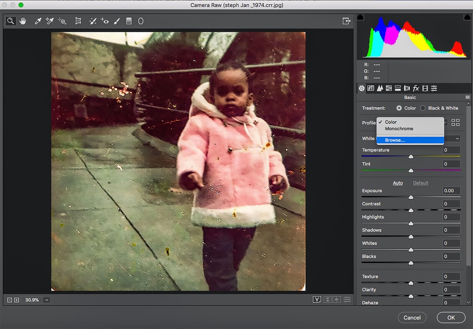The image size is (473, 329).
Task: Pick the White Balance eyedropper tool
Action: click(x=38, y=21)
